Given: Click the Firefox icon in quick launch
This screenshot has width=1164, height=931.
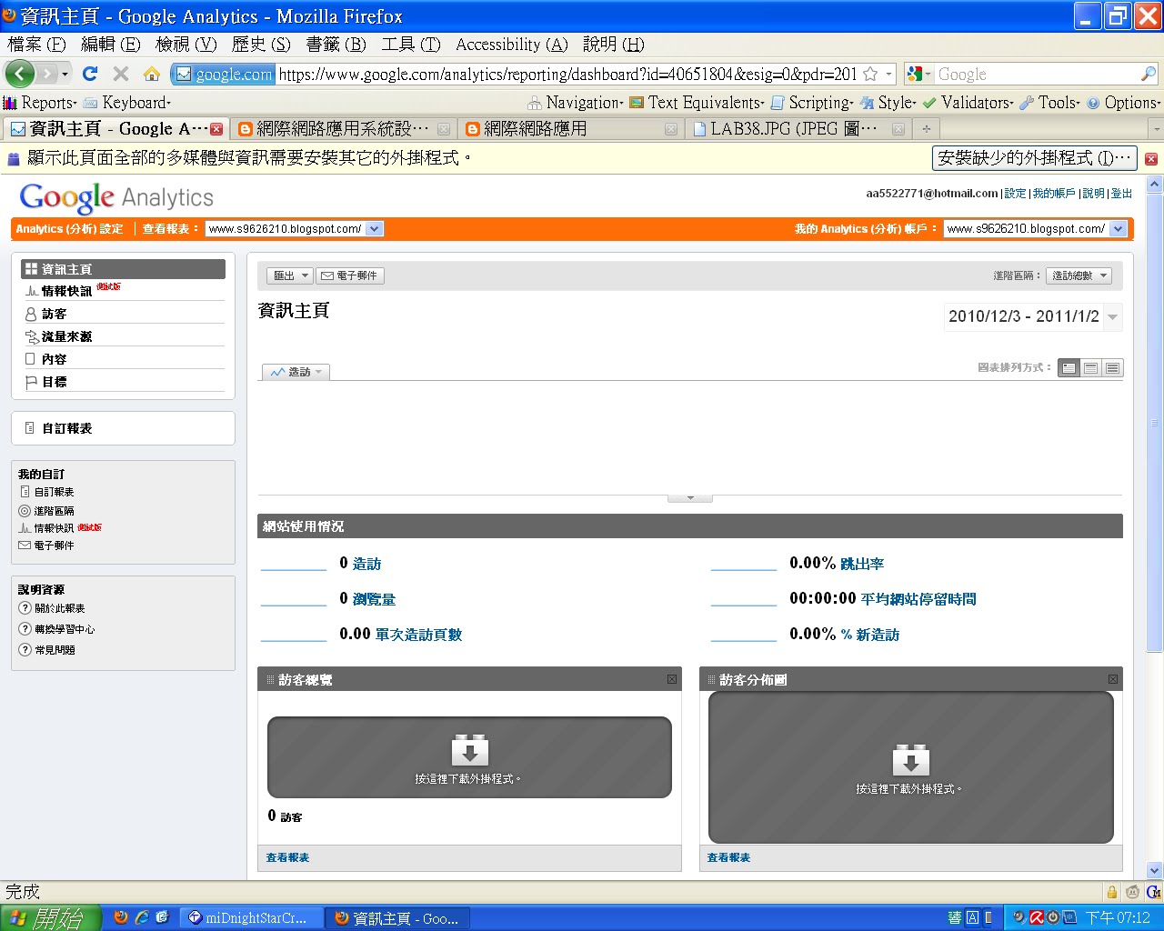Looking at the screenshot, I should tap(121, 917).
